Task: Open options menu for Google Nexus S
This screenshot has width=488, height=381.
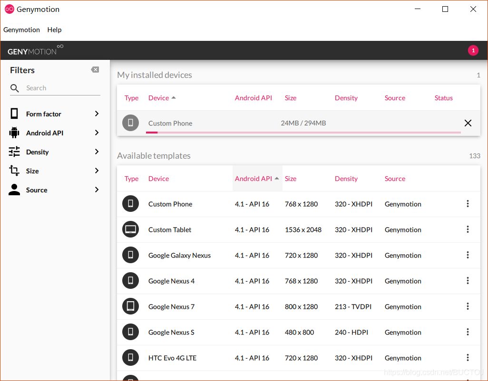Action: coord(468,332)
